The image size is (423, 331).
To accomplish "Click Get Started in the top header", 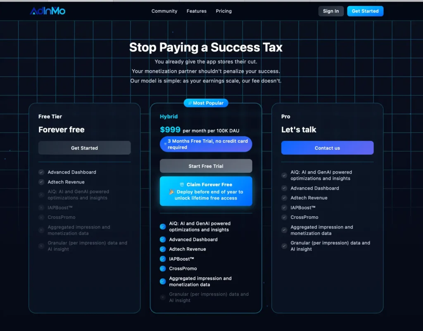I will click(365, 11).
